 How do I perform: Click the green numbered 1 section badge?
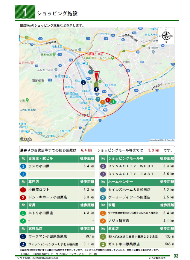pyautogui.click(x=25, y=12)
